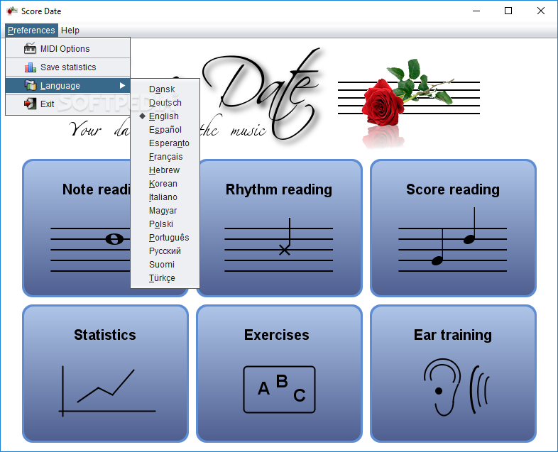Switch language to Dansk
This screenshot has width=558, height=452.
[x=165, y=89]
